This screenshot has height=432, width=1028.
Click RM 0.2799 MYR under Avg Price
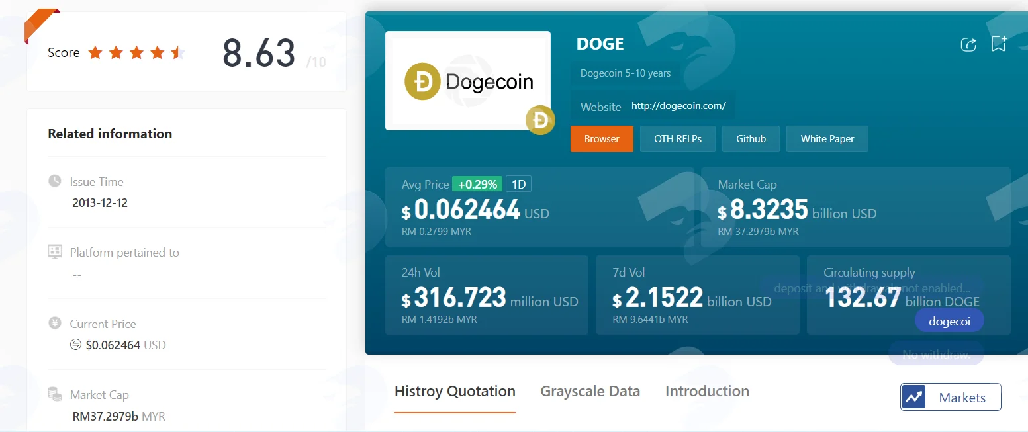[437, 232]
